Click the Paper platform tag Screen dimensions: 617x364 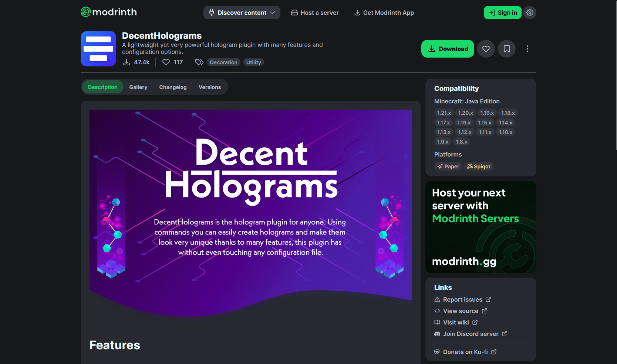448,166
